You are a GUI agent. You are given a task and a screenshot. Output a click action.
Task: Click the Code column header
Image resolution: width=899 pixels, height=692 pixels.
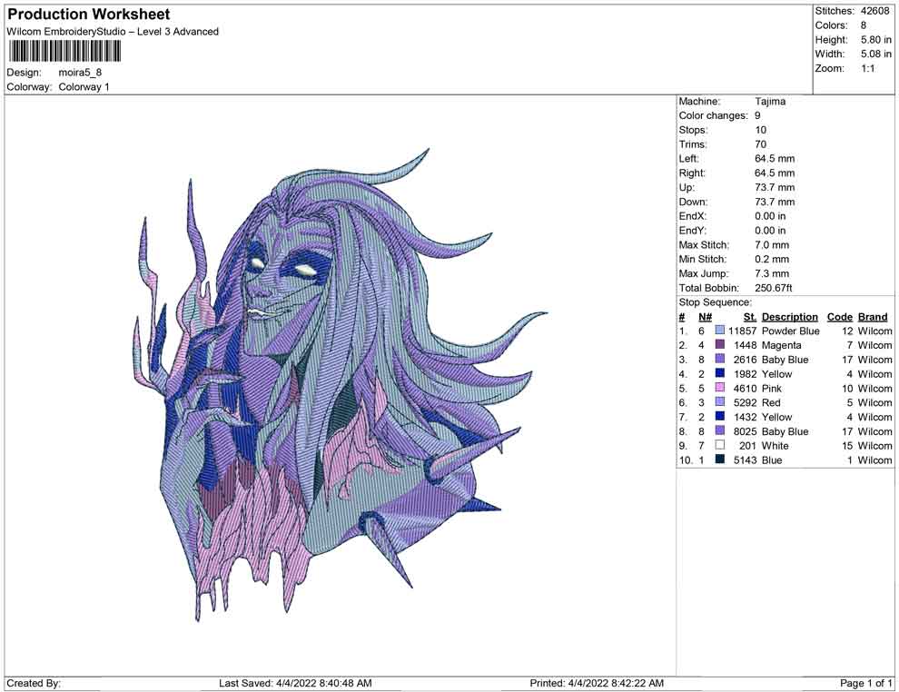[839, 317]
